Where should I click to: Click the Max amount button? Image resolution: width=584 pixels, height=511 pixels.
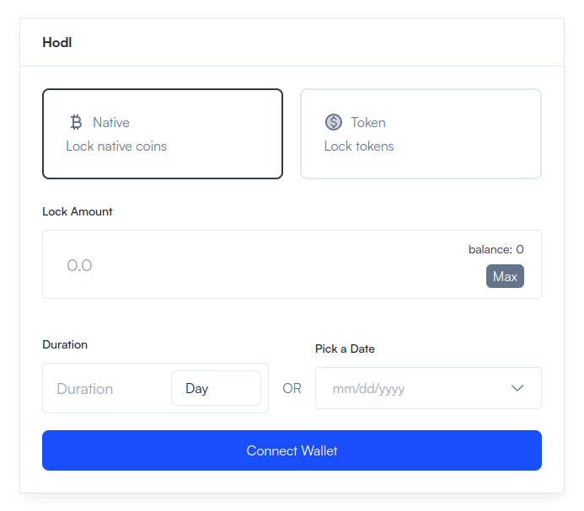505,276
